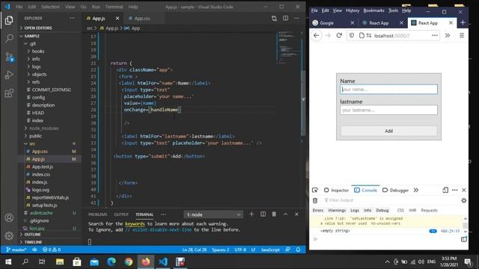The image size is (479, 269).
Task: Open console settings gear
Action: [464, 200]
